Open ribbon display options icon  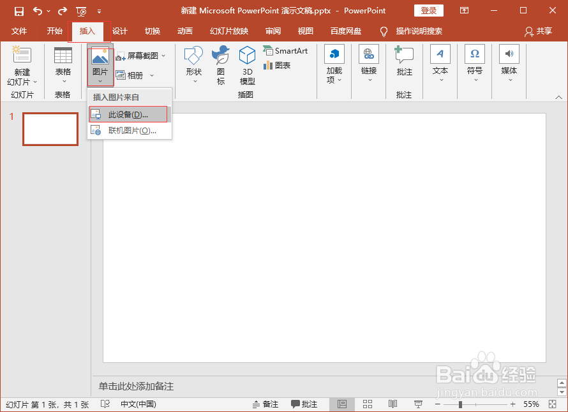coord(464,10)
